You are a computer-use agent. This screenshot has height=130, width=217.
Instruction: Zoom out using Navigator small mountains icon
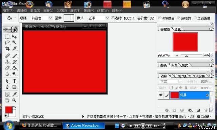177,56
